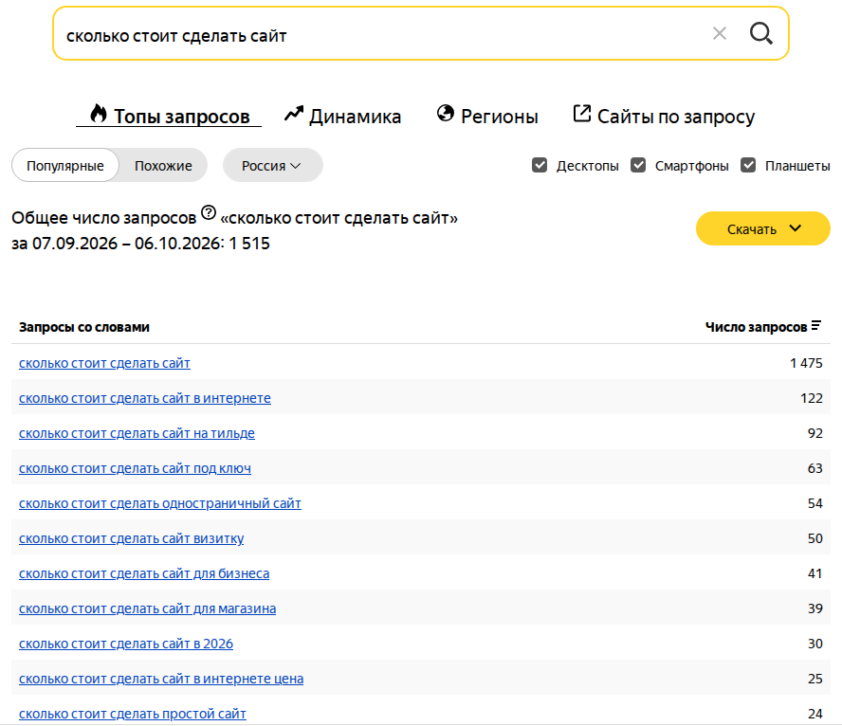Open 'сколько стоит сделать сайт на тильде' link
The image size is (842, 726).
(137, 433)
